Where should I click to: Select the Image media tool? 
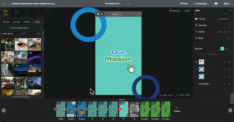point(16,12)
